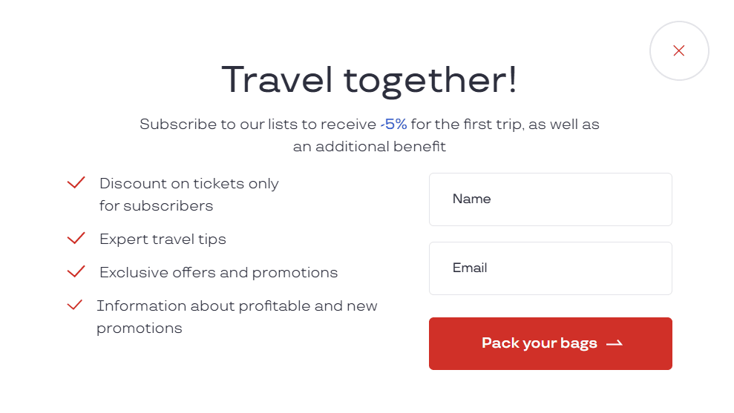
Task: Click the 'for subscribers' line
Action: click(x=156, y=205)
